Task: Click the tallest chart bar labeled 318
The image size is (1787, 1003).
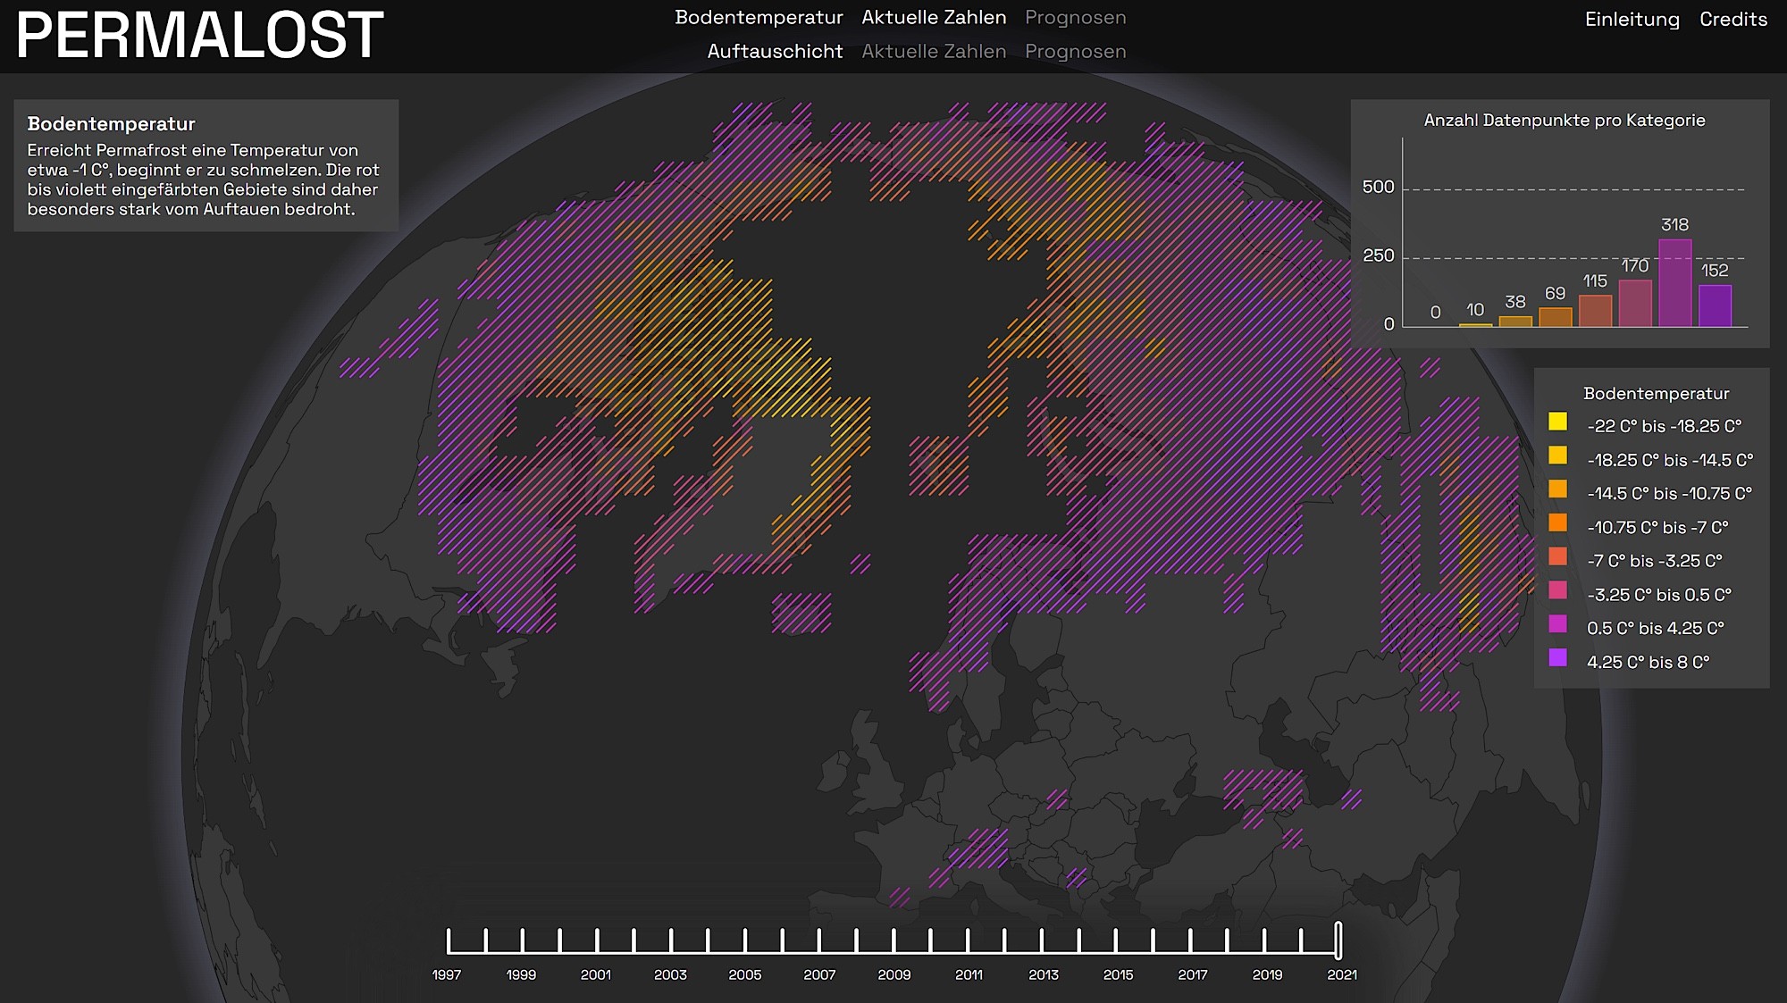Action: click(1674, 282)
